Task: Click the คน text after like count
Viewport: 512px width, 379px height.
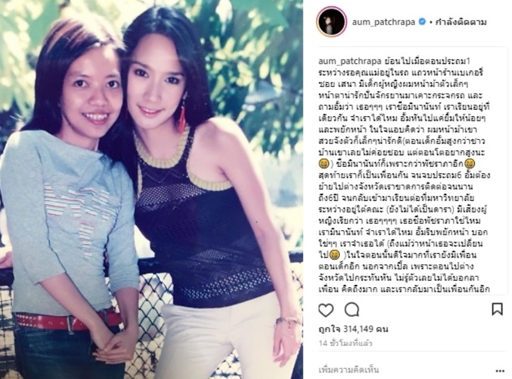Action: tap(382, 329)
